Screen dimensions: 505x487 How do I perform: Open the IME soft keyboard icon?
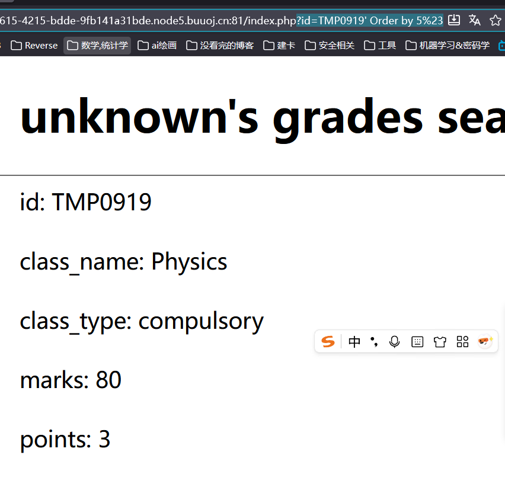[417, 342]
